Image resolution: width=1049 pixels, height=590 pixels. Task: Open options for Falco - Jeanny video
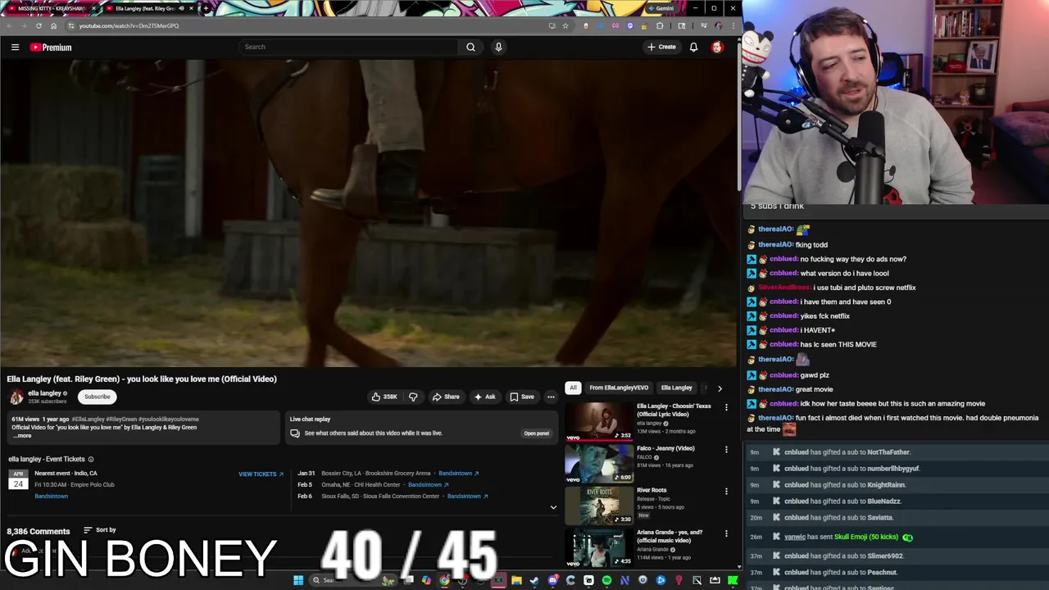725,449
